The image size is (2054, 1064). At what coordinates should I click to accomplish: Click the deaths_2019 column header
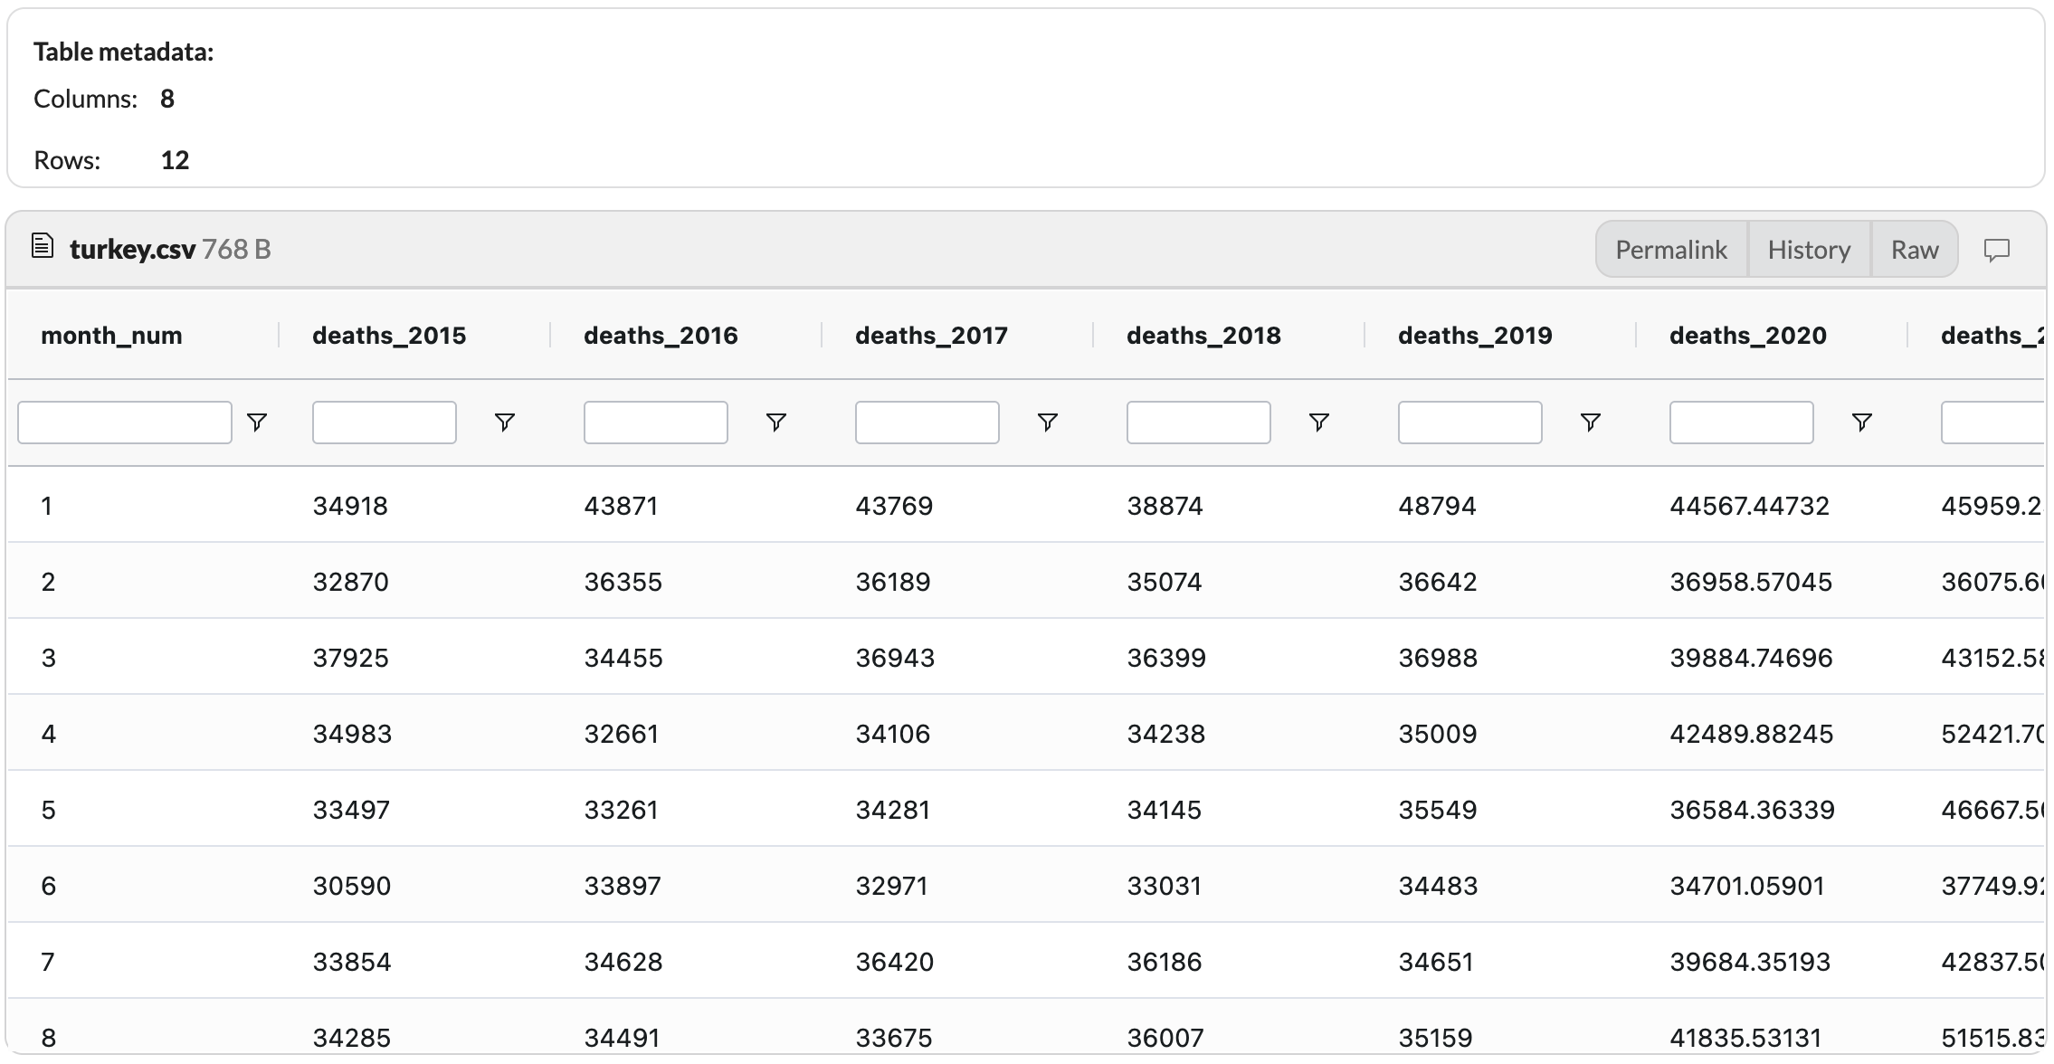pyautogui.click(x=1475, y=336)
